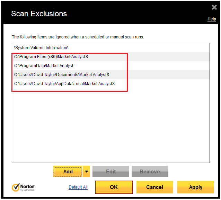Viewport: 221px width, 200px height.
Task: Click the Norton by Symantec logo
Action: point(23,187)
